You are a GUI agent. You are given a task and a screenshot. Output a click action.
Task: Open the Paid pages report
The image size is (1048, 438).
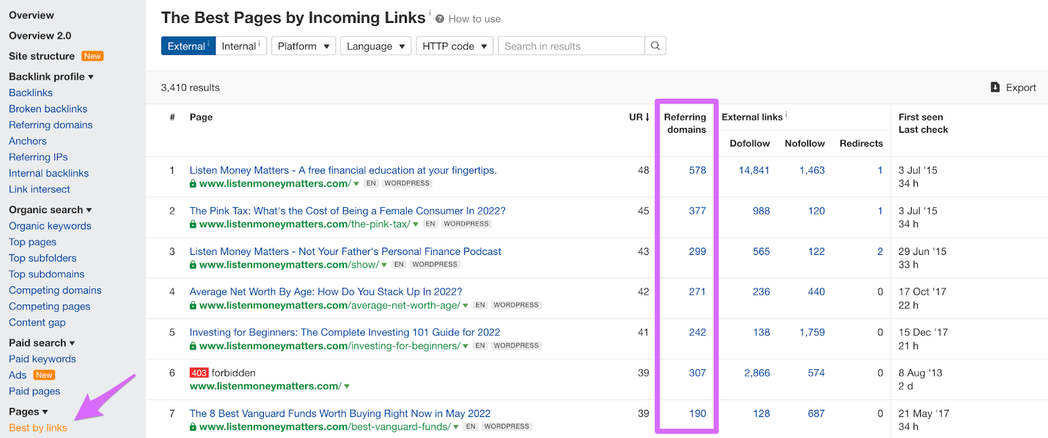(34, 391)
